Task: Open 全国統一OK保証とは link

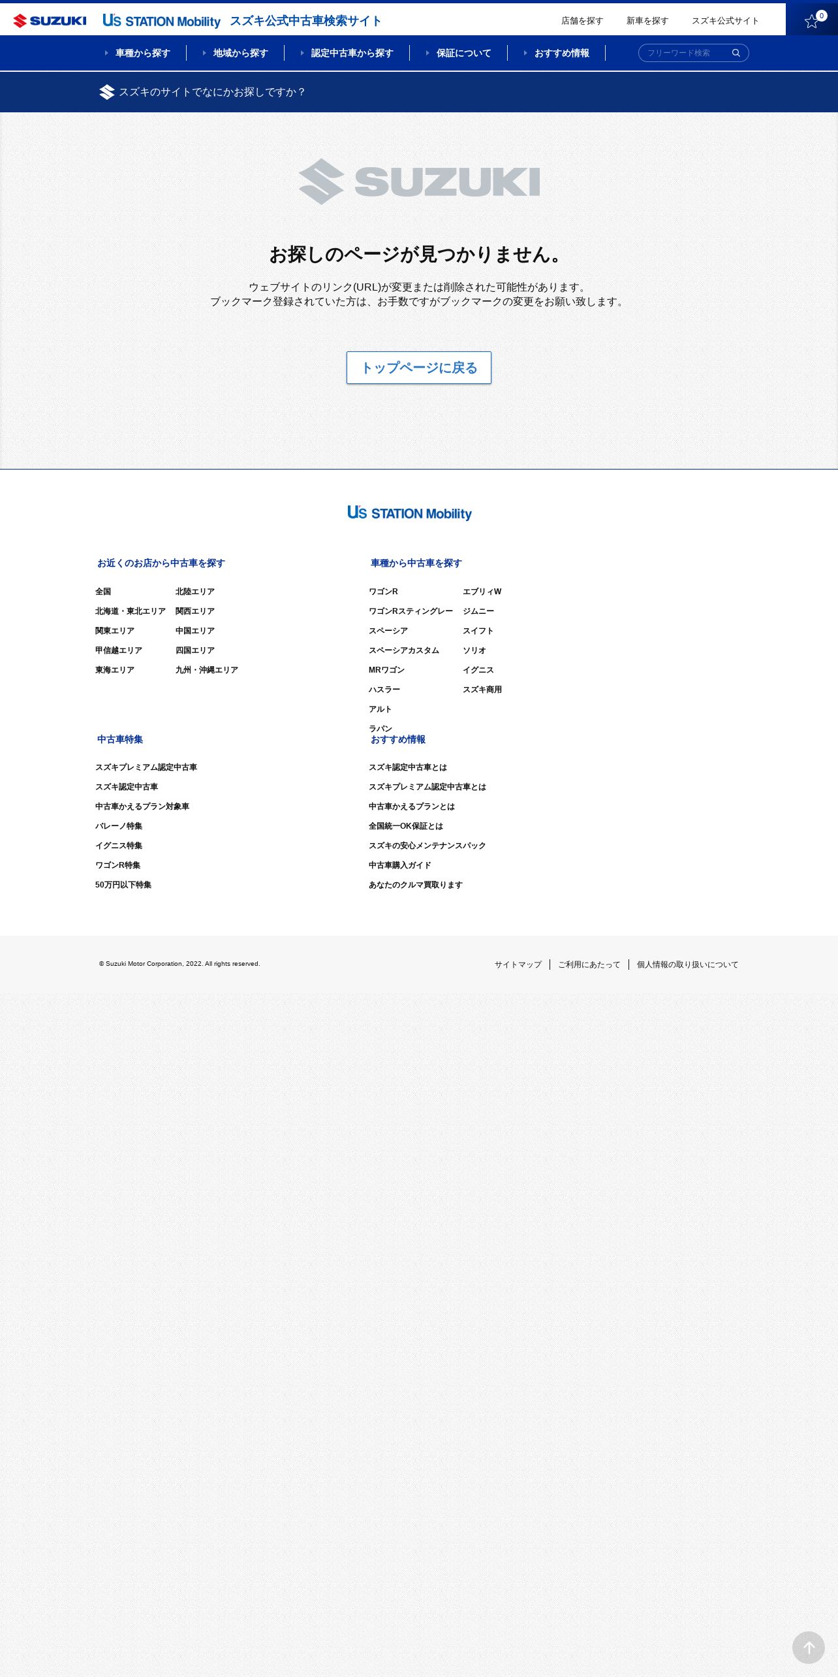Action: click(x=406, y=826)
